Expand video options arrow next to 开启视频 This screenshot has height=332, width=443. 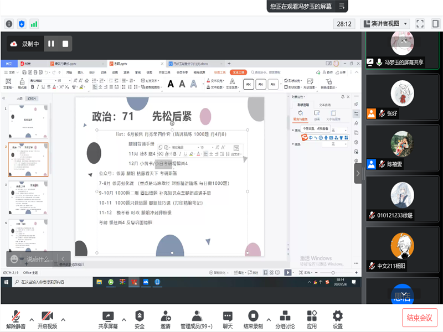pos(63,320)
